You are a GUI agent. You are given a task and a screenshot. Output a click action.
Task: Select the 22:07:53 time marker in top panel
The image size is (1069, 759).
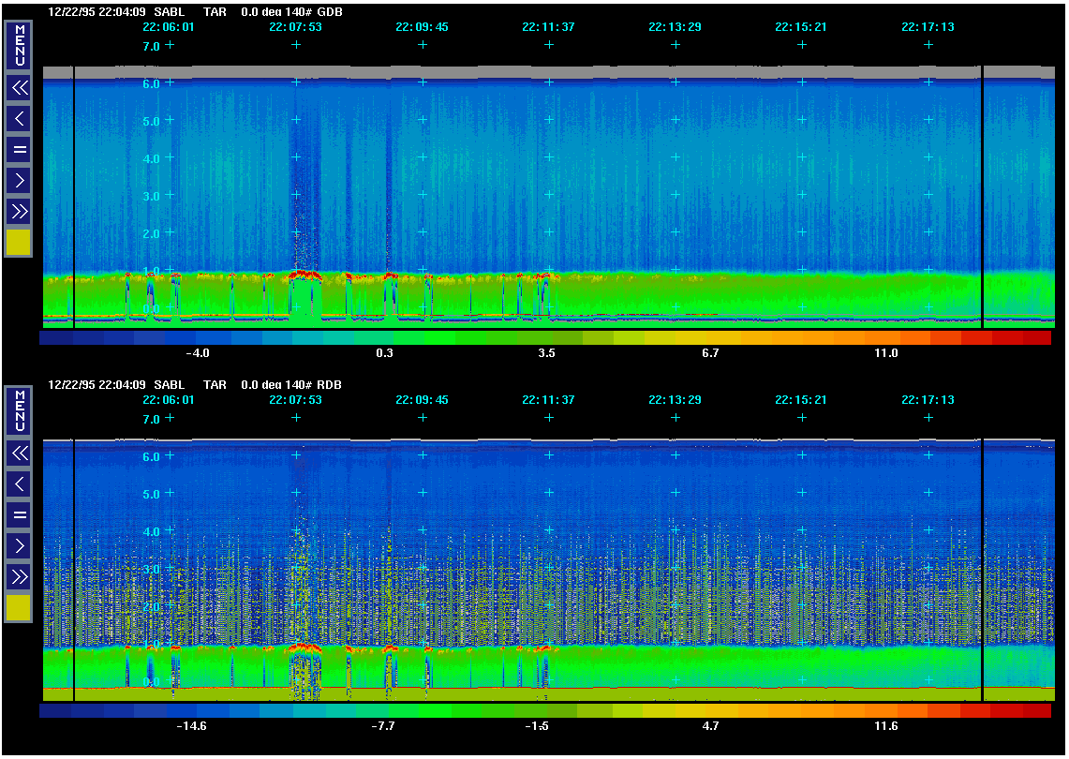point(295,27)
